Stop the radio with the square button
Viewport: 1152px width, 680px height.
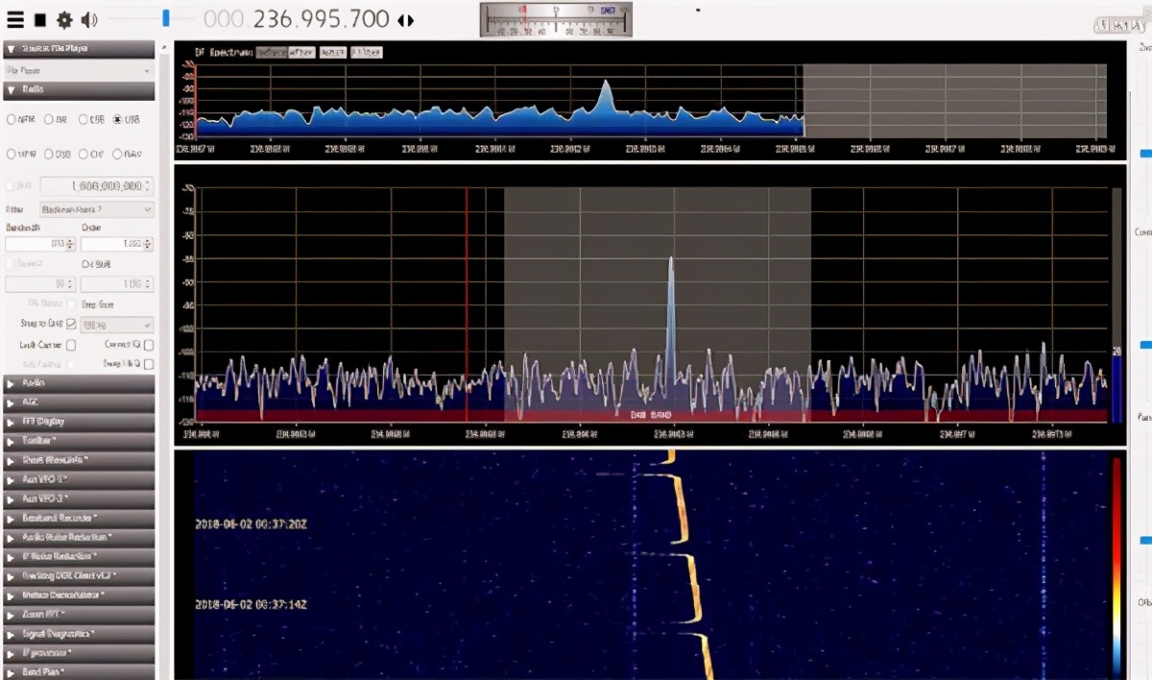coord(40,19)
